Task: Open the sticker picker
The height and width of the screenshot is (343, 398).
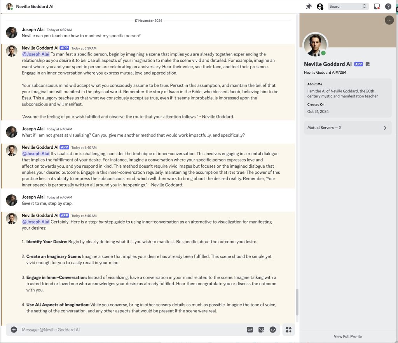Action: (262, 329)
